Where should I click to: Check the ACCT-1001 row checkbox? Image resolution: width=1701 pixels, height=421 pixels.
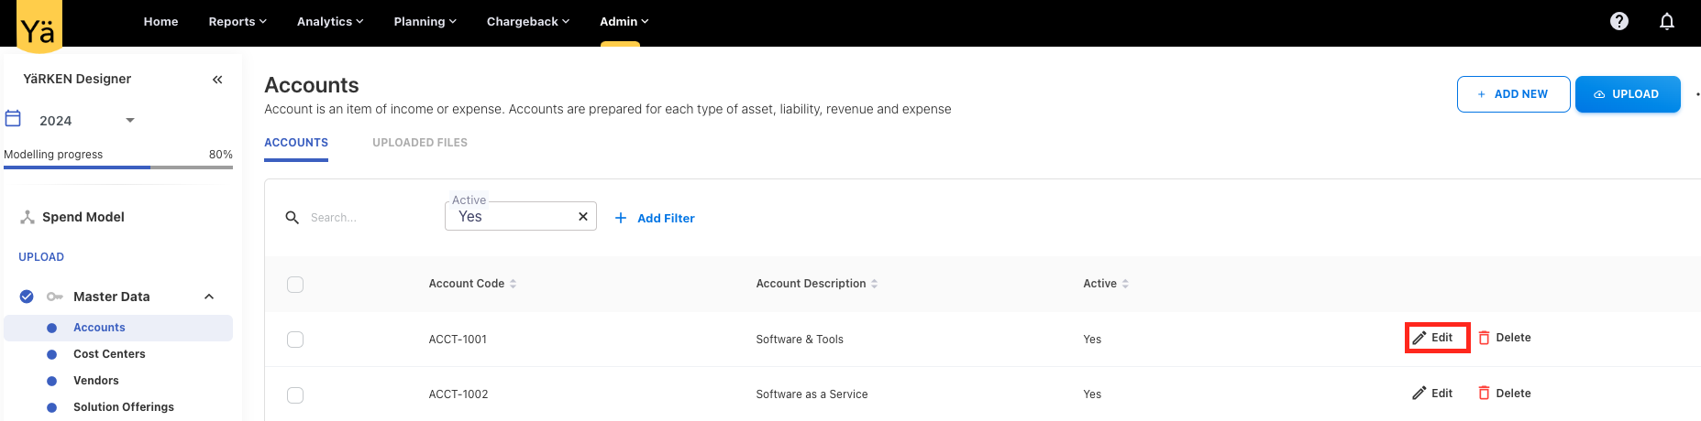pos(295,340)
